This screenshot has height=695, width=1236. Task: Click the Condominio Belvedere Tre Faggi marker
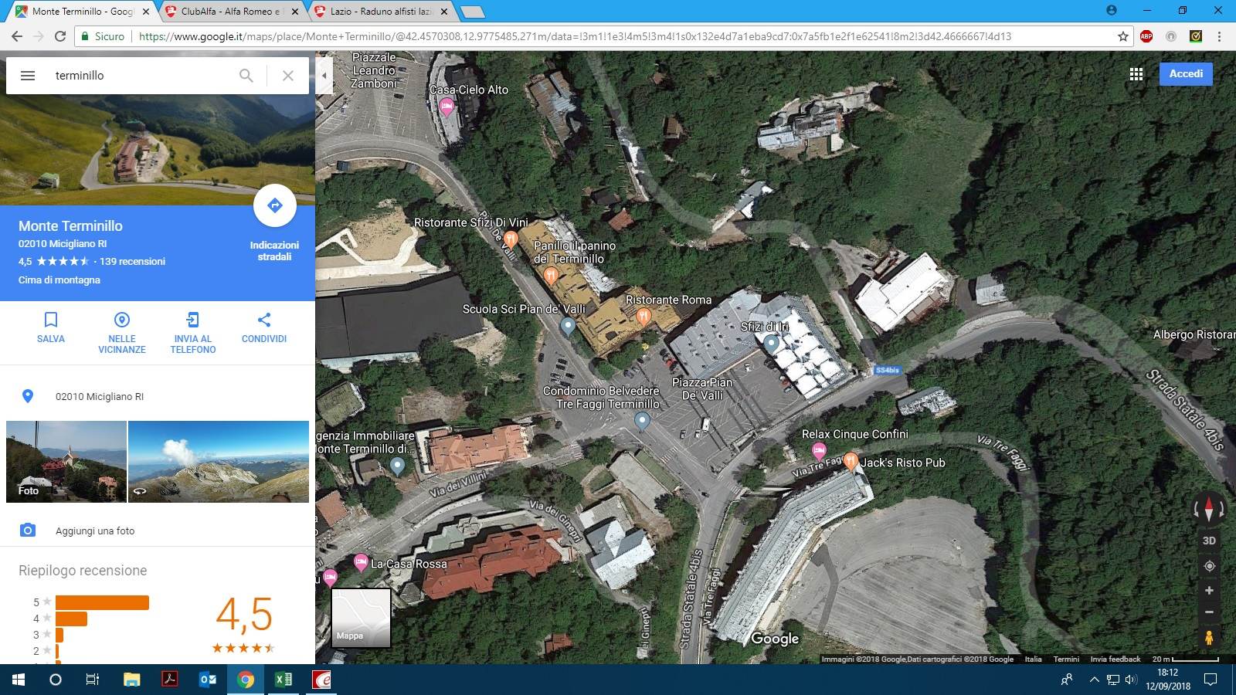[642, 421]
